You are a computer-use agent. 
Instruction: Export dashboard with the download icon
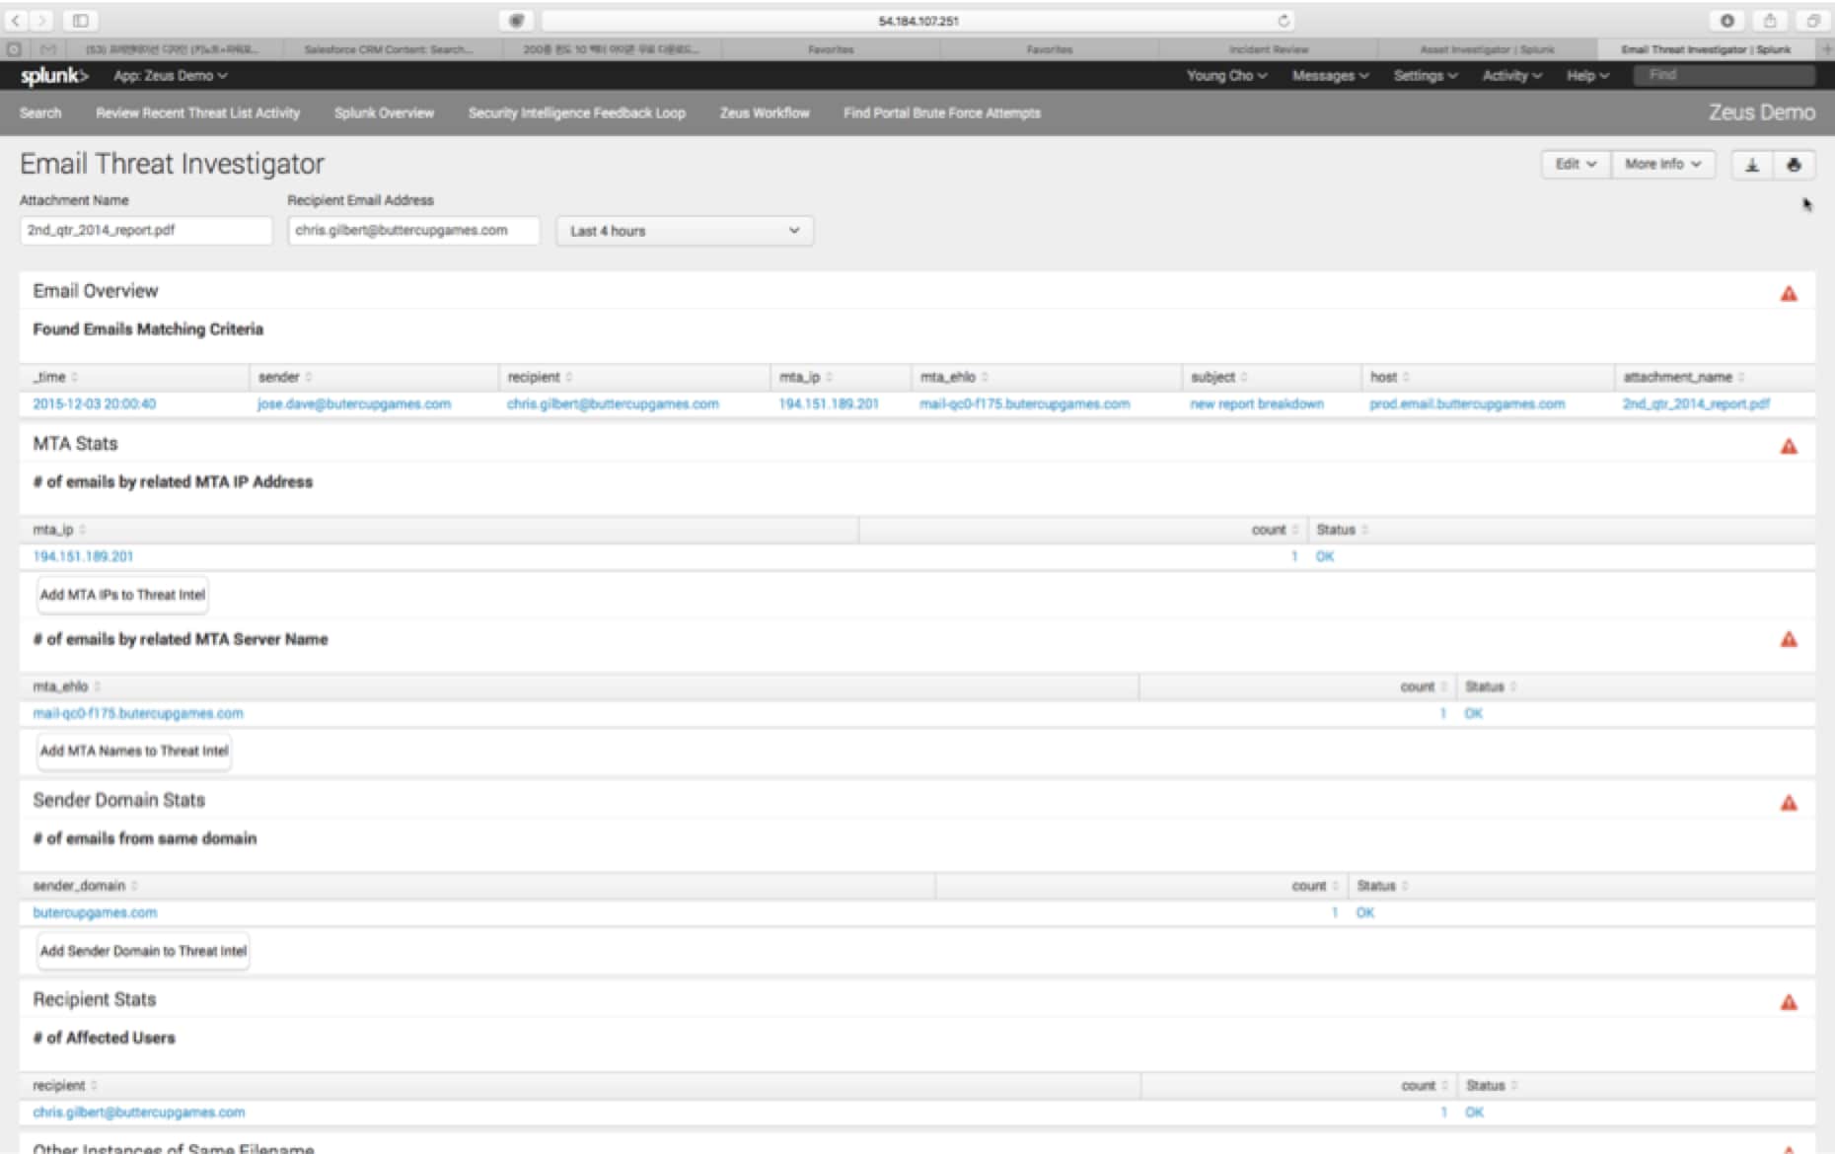1752,165
